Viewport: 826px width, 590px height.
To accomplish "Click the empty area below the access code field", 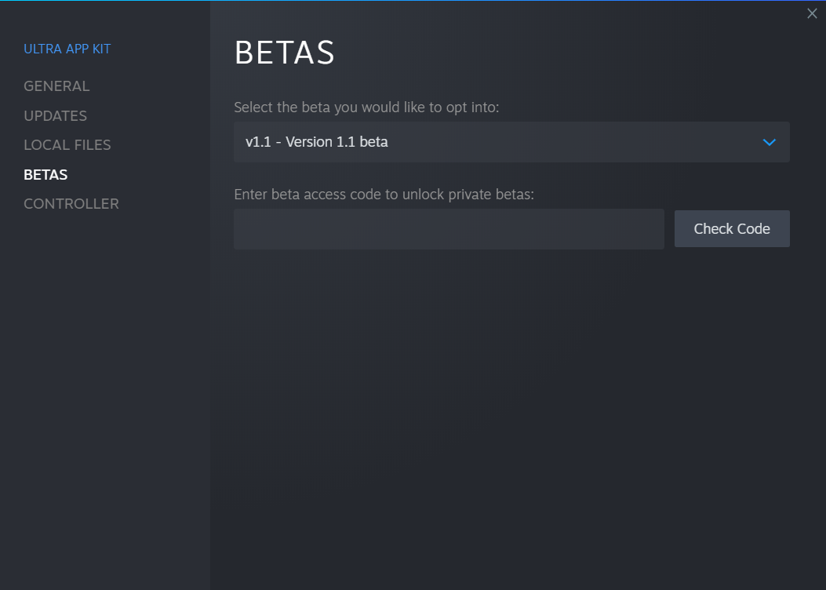I will [x=511, y=411].
